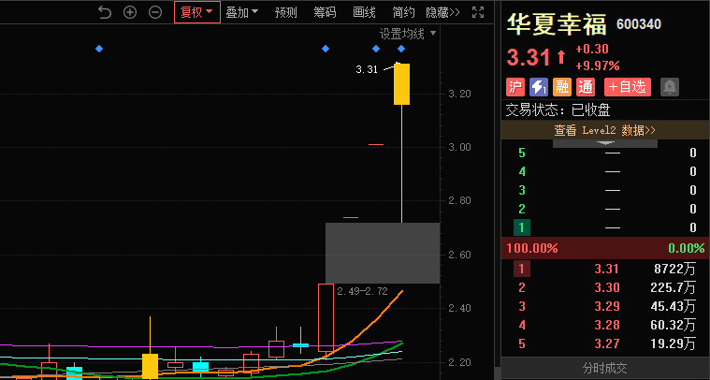Toggle fullscreen chart icon

(478, 12)
